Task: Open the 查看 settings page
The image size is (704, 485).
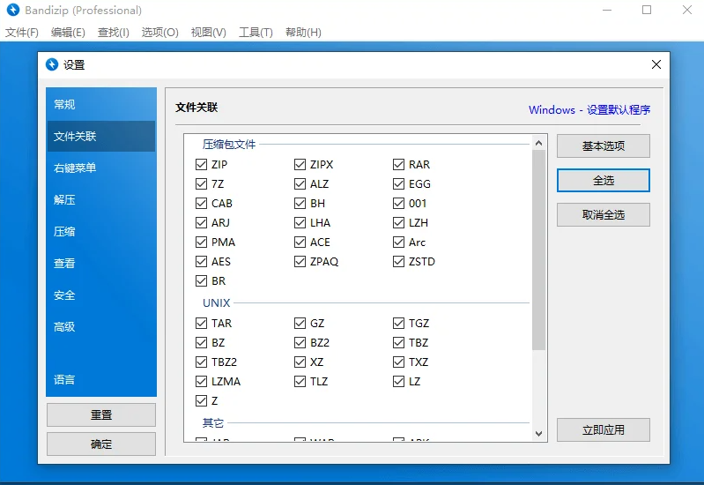Action: pyautogui.click(x=101, y=264)
